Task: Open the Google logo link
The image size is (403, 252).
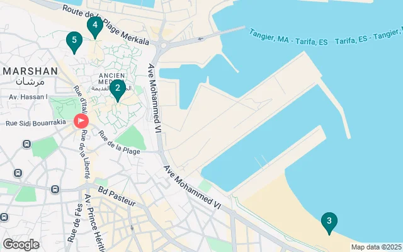Action: click(x=21, y=244)
